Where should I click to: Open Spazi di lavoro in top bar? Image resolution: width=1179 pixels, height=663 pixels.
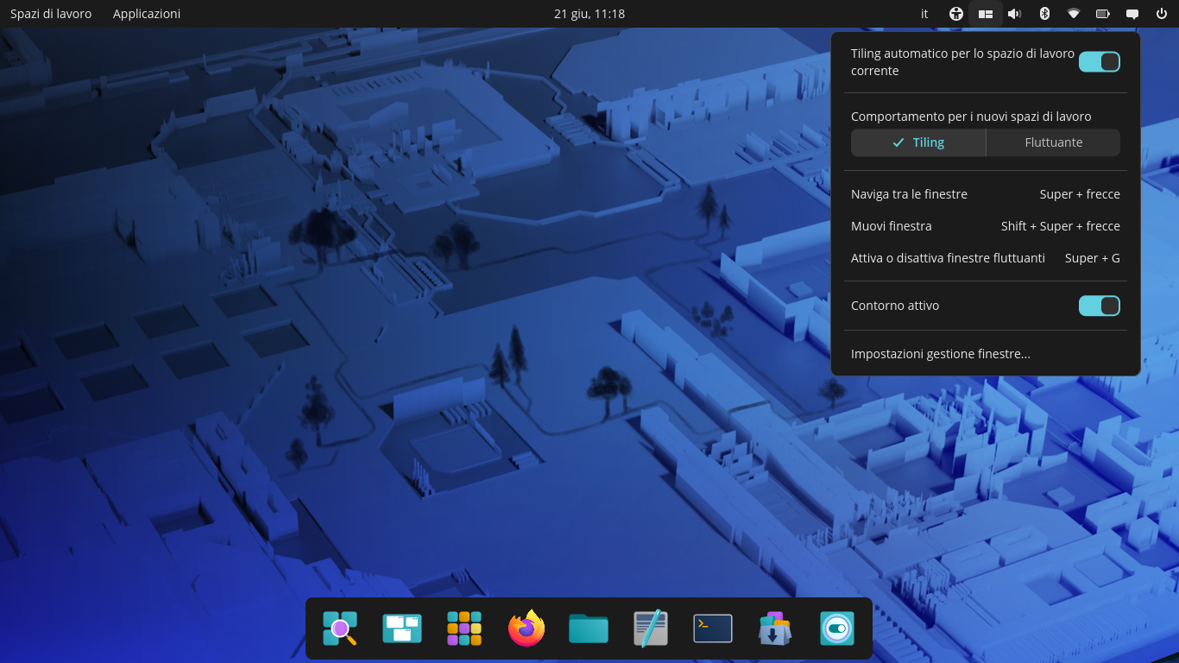(x=51, y=14)
